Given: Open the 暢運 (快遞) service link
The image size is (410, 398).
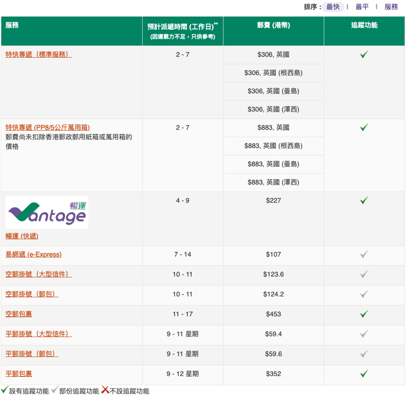Looking at the screenshot, I should (x=22, y=236).
